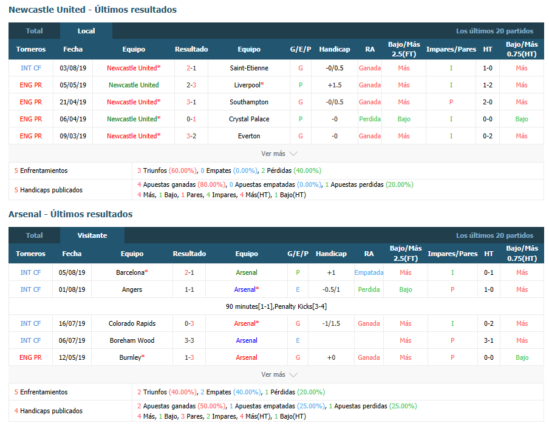Click the 2 Apuestas ganadas (50.00%) summary
This screenshot has height=429, width=549.
182,406
